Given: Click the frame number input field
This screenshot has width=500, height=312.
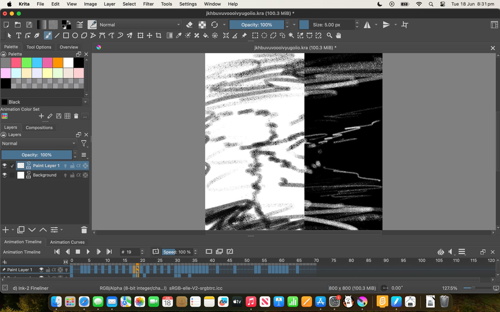Looking at the screenshot, I should [129, 252].
